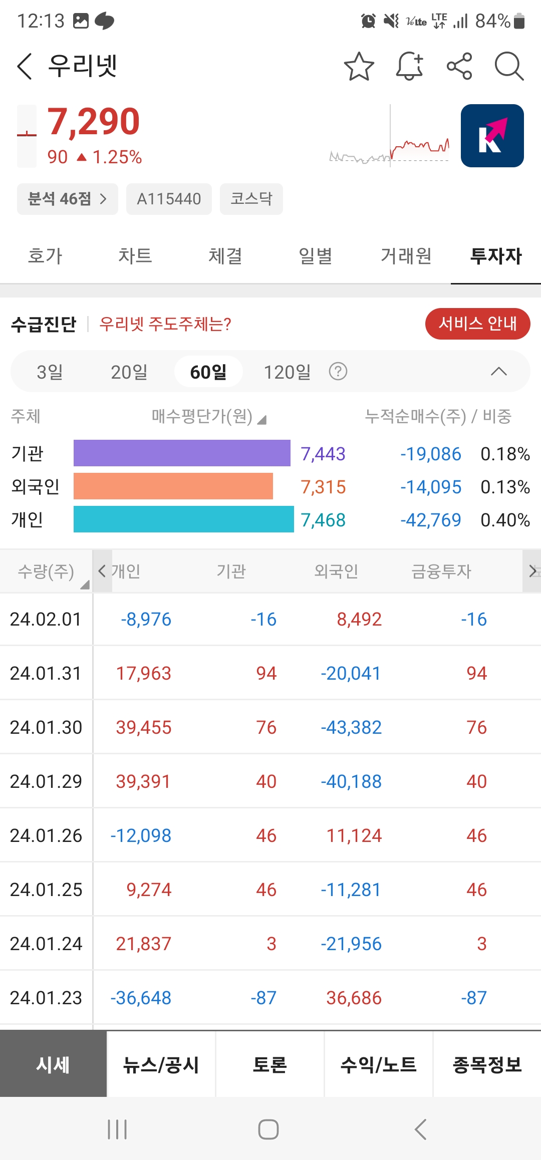The width and height of the screenshot is (541, 1160).
Task: Tap the -43,382 foreign investor value
Action: [351, 728]
